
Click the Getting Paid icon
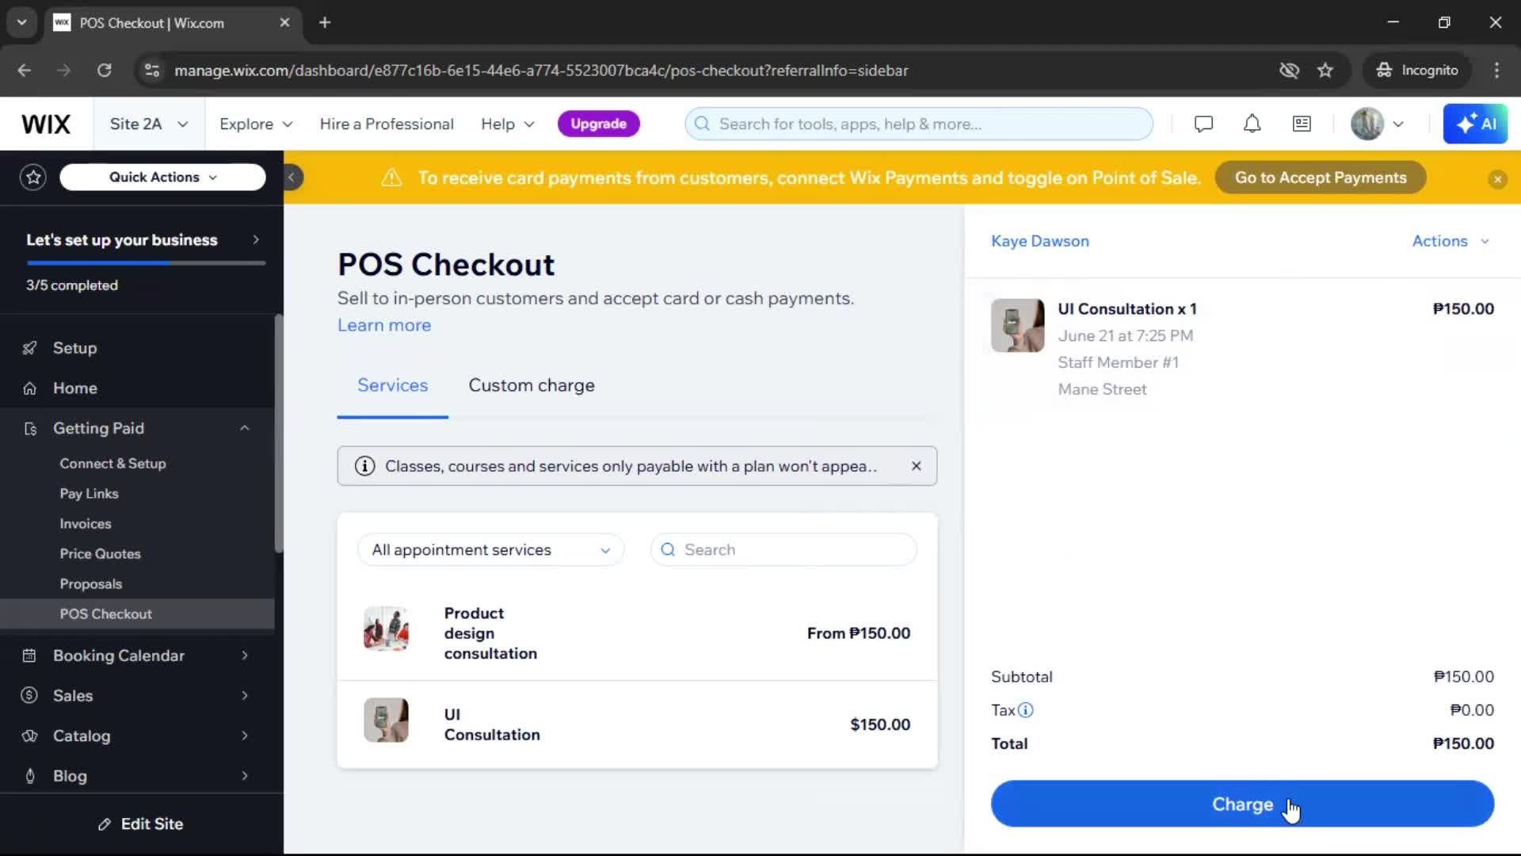click(x=30, y=429)
